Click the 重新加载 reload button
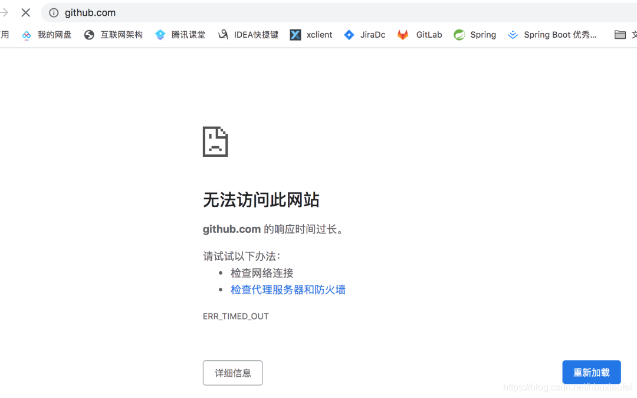Image resolution: width=637 pixels, height=398 pixels. coord(592,372)
